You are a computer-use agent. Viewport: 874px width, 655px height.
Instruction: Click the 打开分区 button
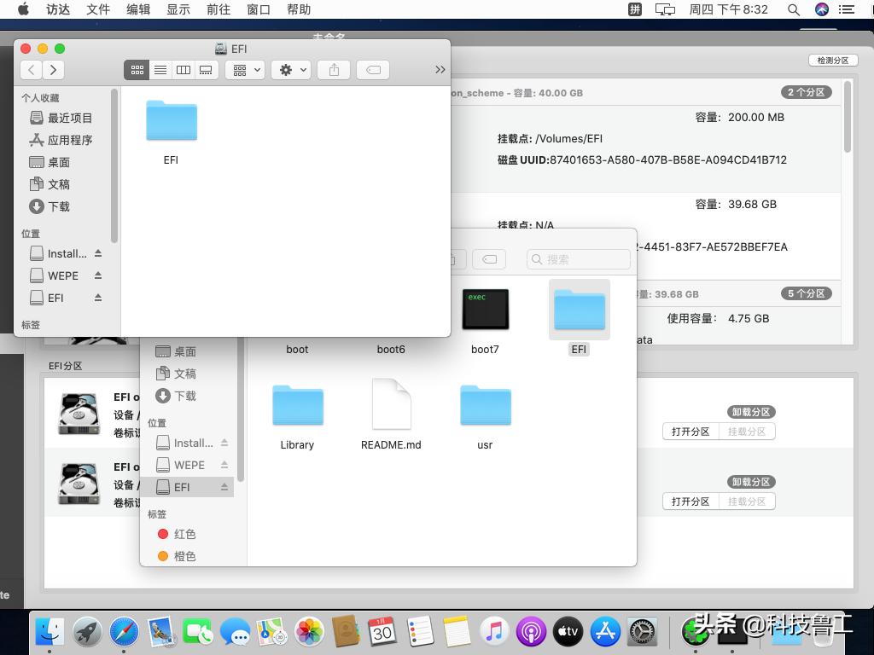click(x=690, y=432)
